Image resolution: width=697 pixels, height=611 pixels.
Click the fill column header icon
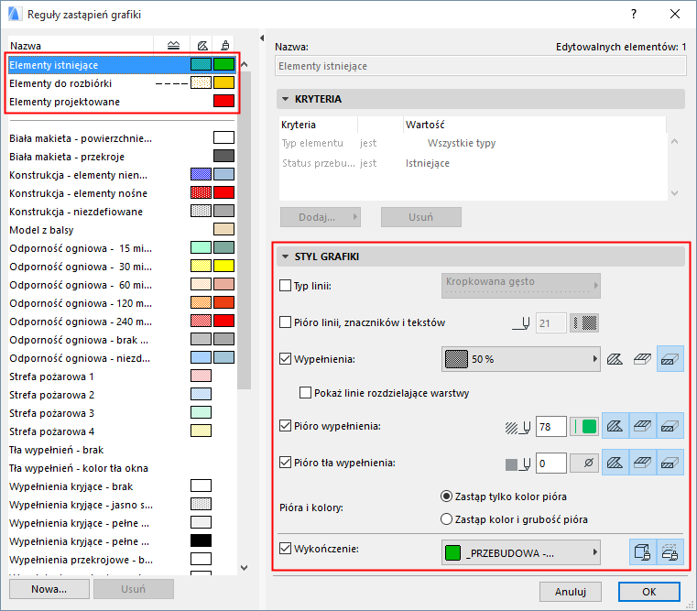pyautogui.click(x=202, y=46)
